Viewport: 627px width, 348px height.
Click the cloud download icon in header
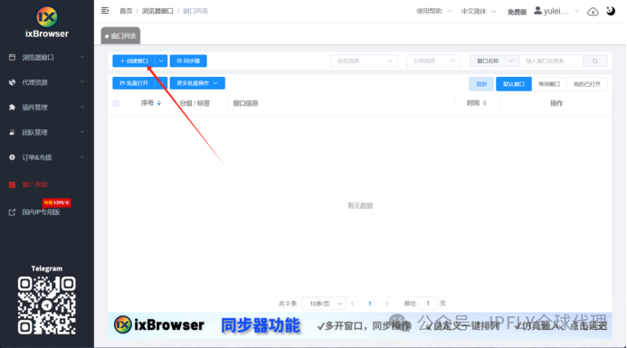click(x=593, y=12)
